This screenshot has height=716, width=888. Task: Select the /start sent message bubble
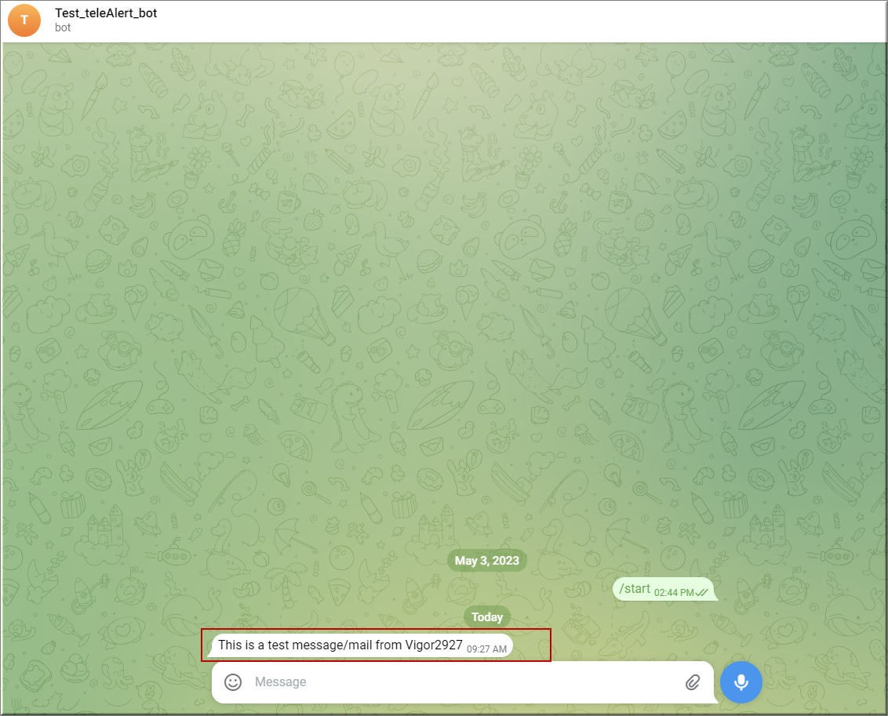664,590
